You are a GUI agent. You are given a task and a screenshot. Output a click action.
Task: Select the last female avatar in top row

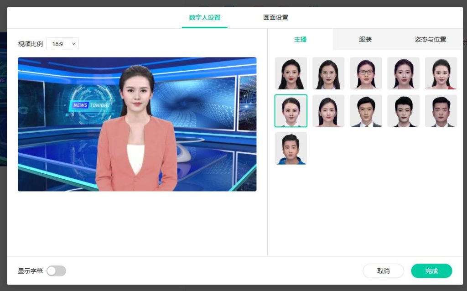pos(441,73)
